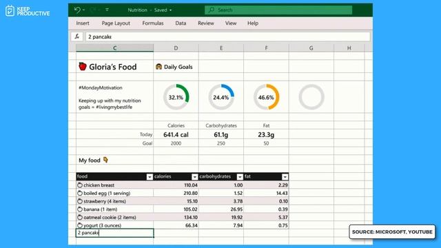Viewport: 441px width, 248px height.
Task: Open the View tab
Action: tap(231, 23)
